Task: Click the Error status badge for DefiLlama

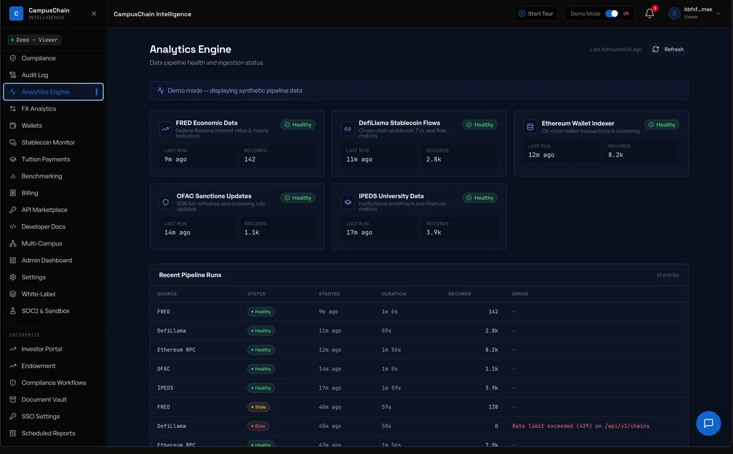Action: click(259, 426)
